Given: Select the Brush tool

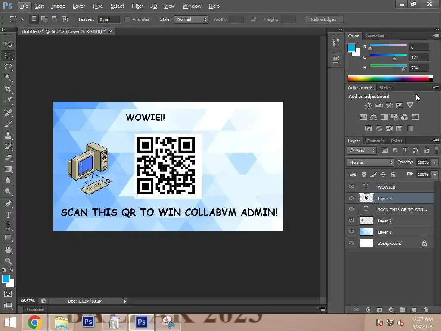Looking at the screenshot, I should click(8, 124).
